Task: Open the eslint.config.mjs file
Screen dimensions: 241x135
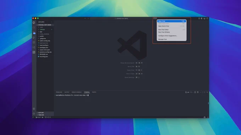Action: pos(45,41)
